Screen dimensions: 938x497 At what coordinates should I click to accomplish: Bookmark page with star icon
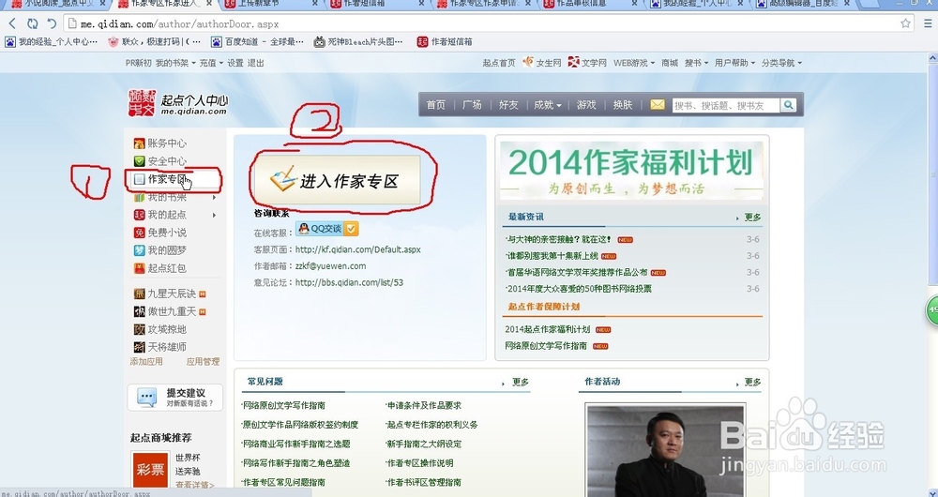906,23
